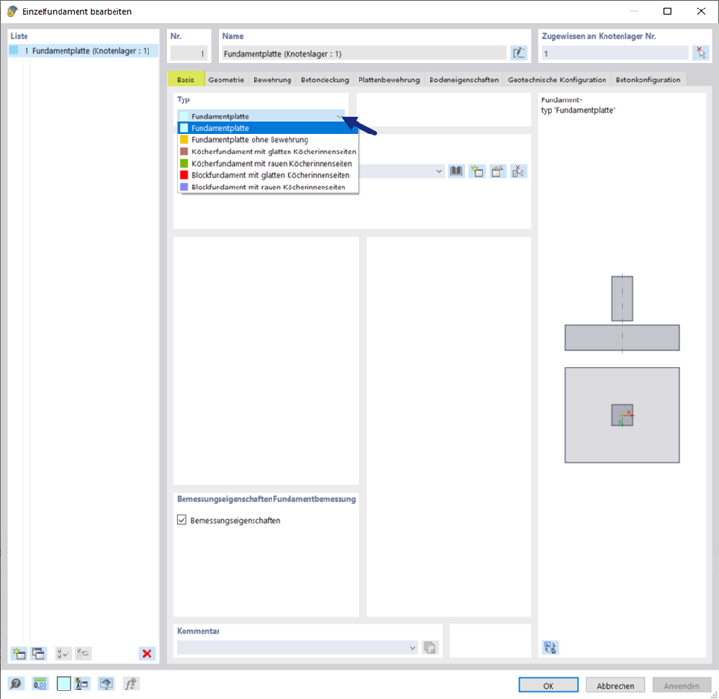Image resolution: width=719 pixels, height=699 pixels.
Task: Select Fundamentplatte ohne Bewehrung option
Action: click(268, 139)
